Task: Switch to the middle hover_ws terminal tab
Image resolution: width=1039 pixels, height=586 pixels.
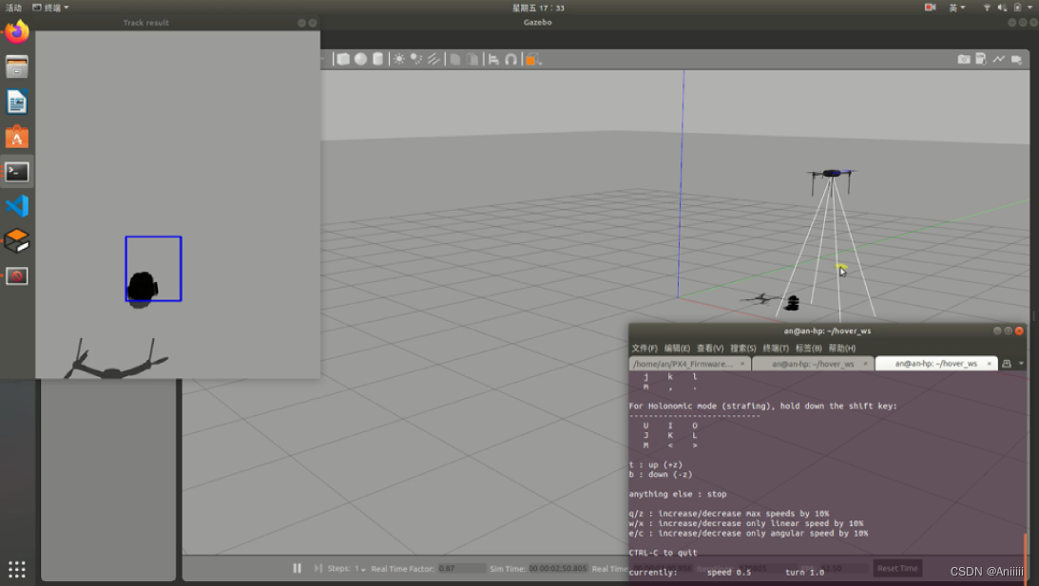Action: (x=813, y=364)
